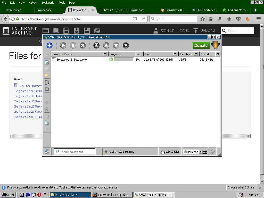Focus the Search downloads field

pos(75,152)
